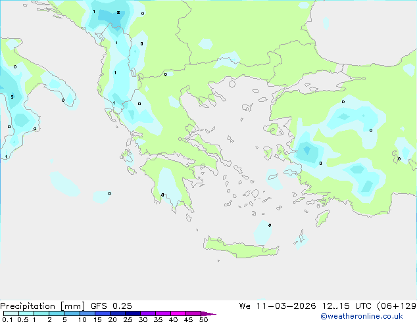
Task: Pick the legend swatch between 15 and 20
Action: pos(102,313)
